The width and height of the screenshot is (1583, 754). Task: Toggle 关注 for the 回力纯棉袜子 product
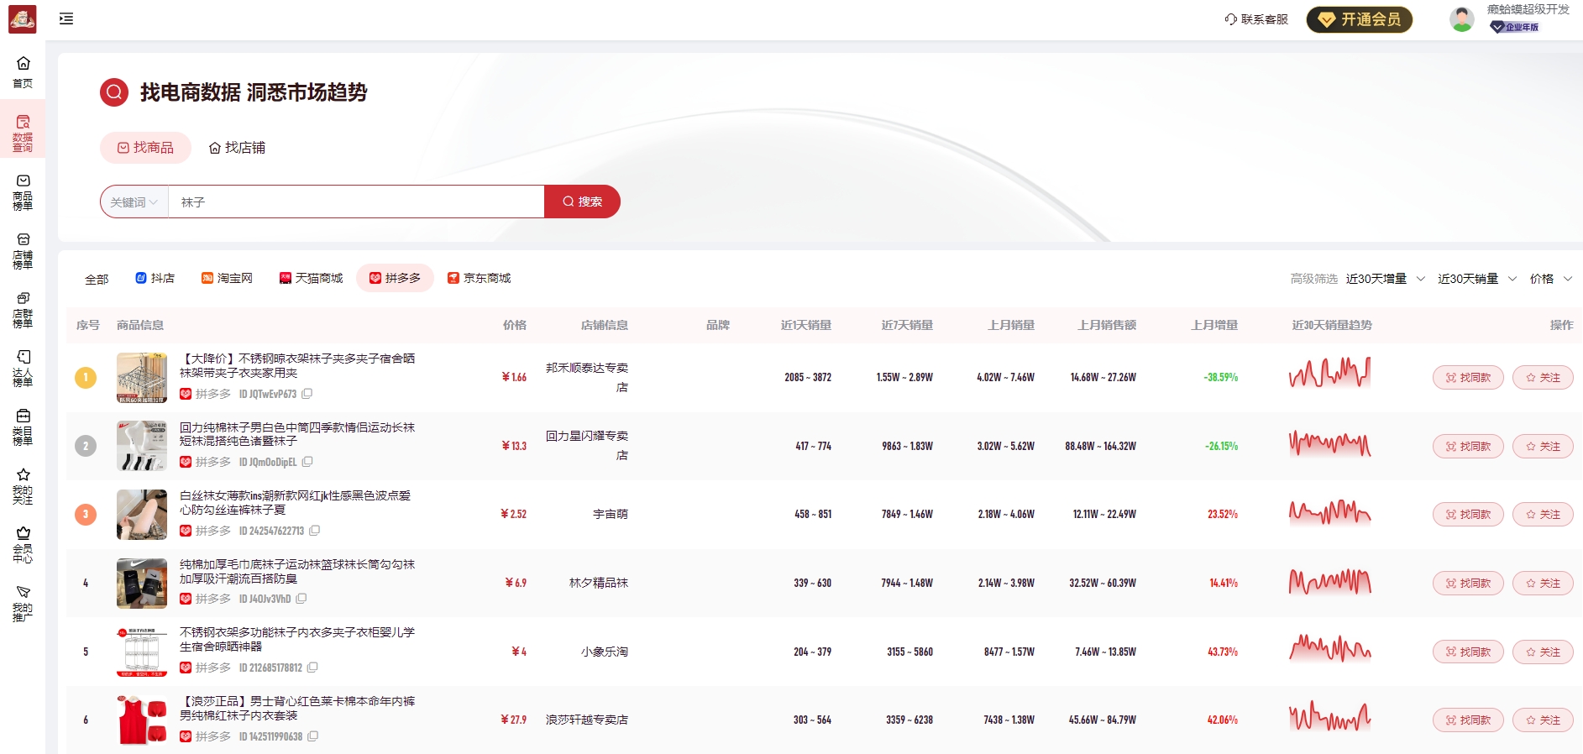(1542, 447)
